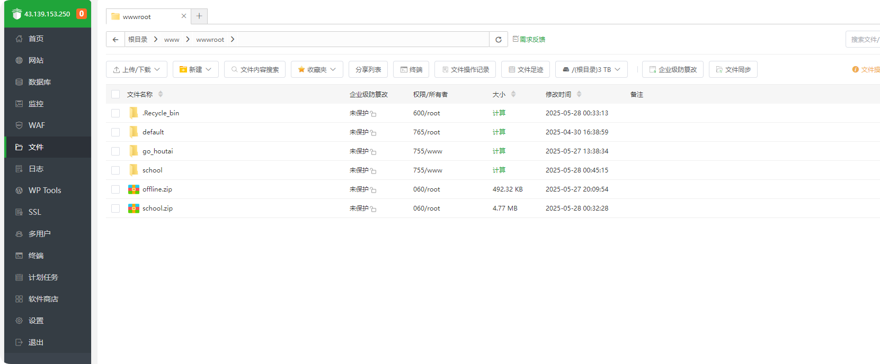Viewport: 880px width, 364px height.
Task: Click the orange warning info icon
Action: coord(855,69)
